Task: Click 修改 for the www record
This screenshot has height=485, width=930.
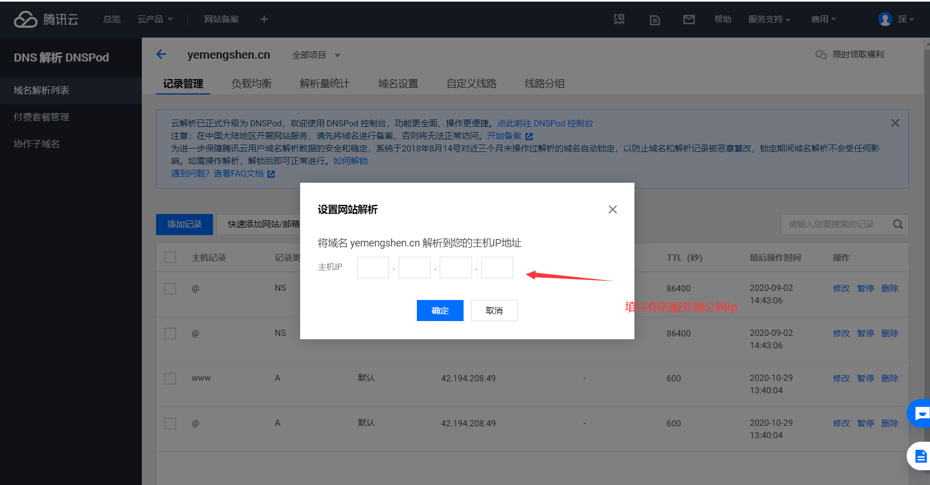Action: point(841,379)
